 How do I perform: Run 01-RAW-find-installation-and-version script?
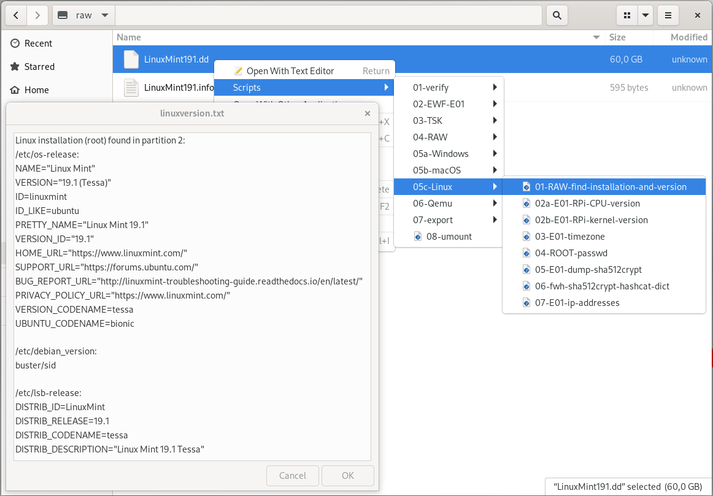pos(604,186)
